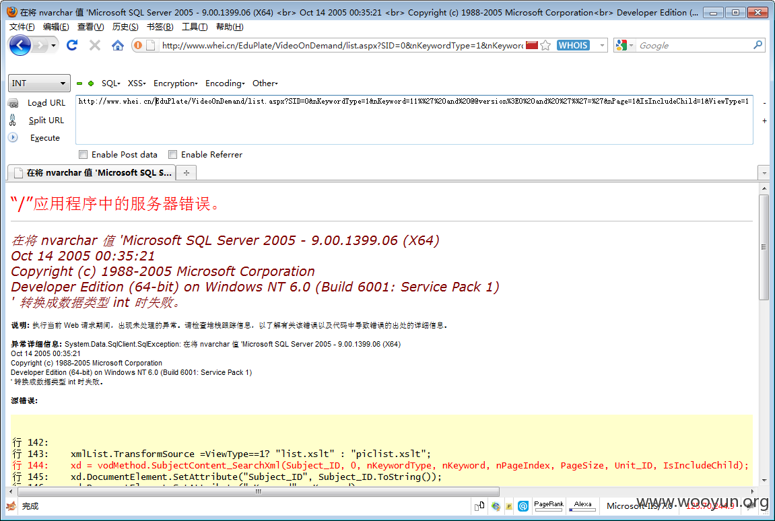The width and height of the screenshot is (775, 521).
Task: Click the scroll down arrow
Action: pyautogui.click(x=764, y=480)
